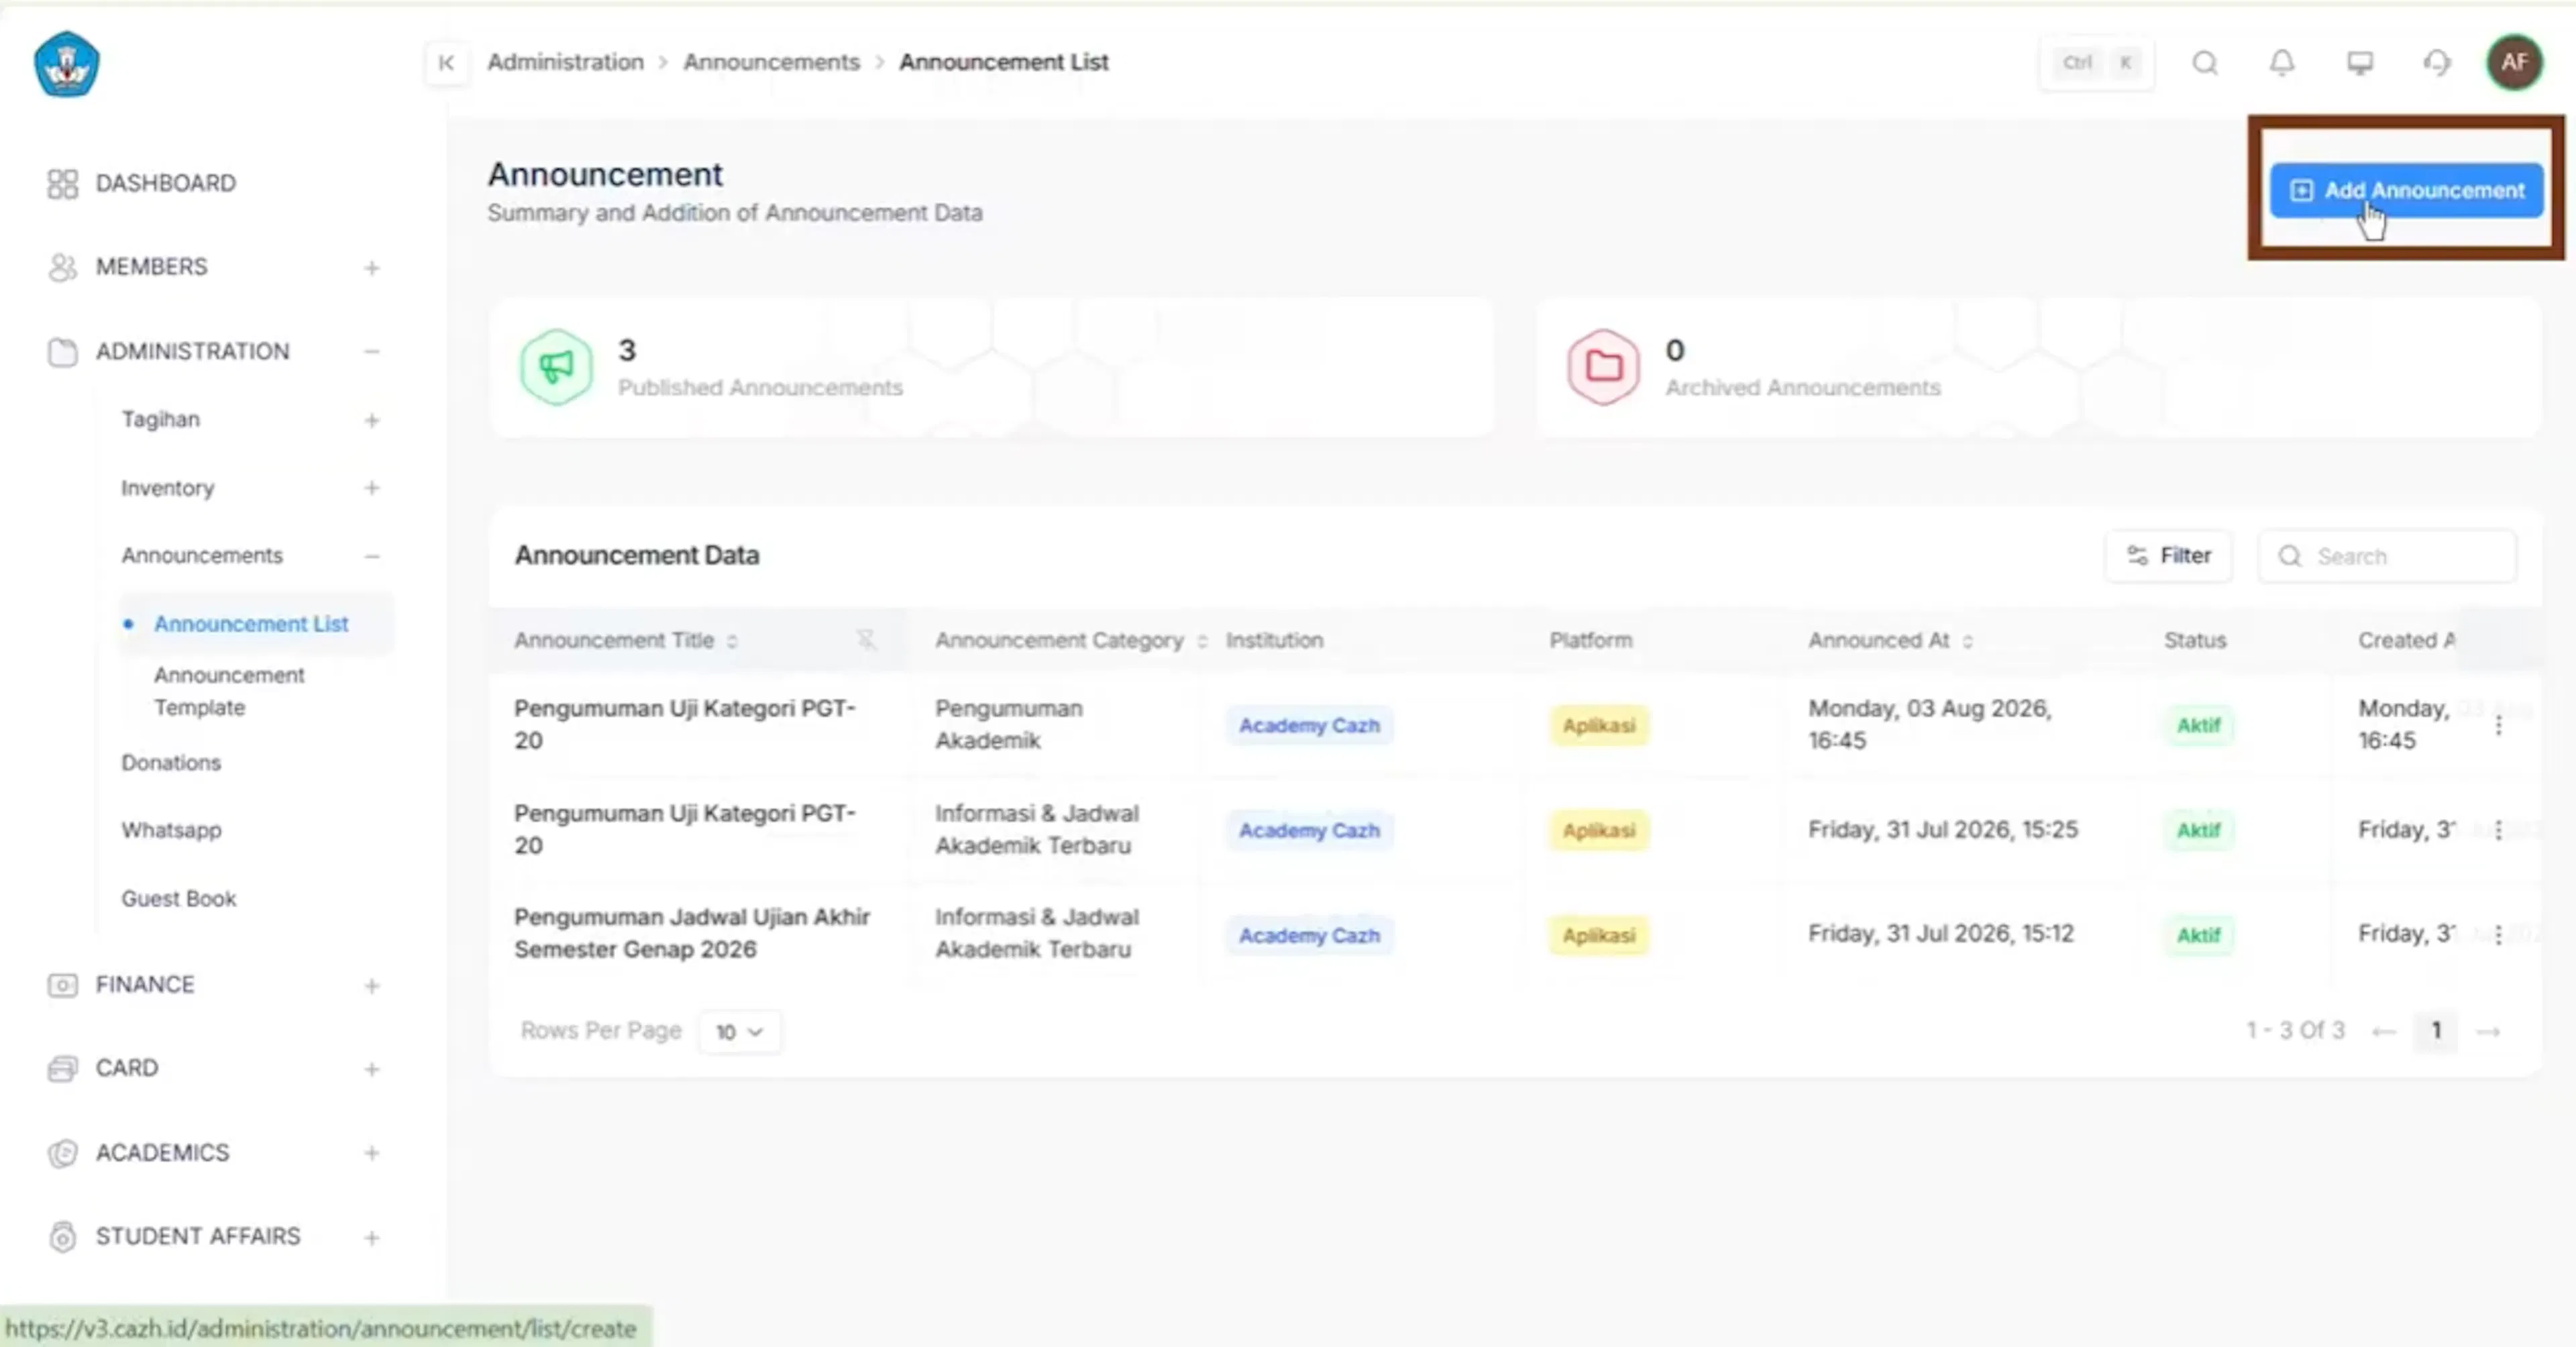Click the Dashboard grid icon

point(62,184)
